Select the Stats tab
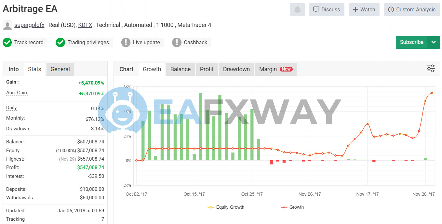This screenshot has width=442, height=224. 34,69
